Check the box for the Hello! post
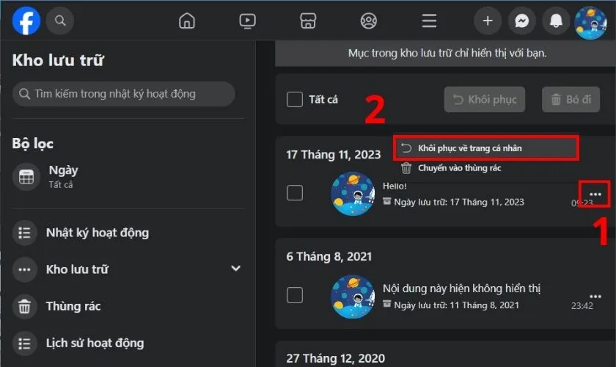616x367 pixels. point(295,193)
